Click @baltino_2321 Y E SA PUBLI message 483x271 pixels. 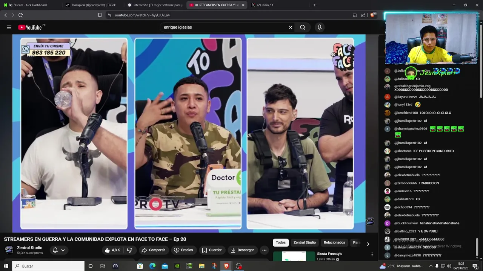click(x=416, y=231)
